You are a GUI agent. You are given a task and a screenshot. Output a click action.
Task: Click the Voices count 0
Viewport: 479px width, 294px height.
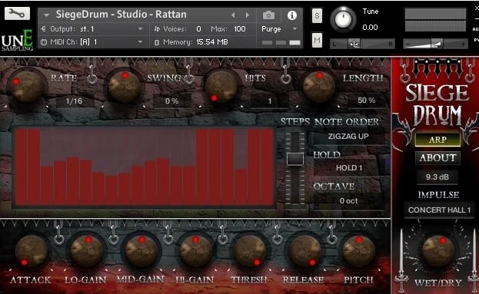pos(198,29)
